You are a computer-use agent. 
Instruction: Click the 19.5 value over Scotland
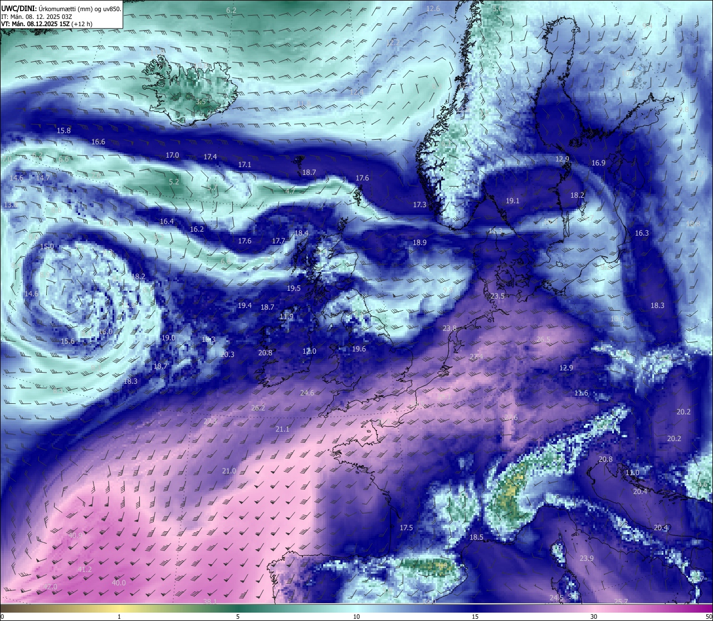coord(294,288)
